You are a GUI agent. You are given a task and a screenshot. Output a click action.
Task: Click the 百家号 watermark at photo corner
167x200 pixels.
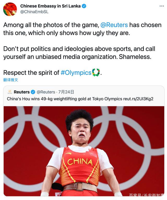click(x=147, y=195)
